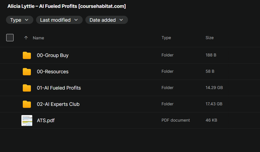The width and height of the screenshot is (260, 152).
Task: Click the 58 B size value
Action: coord(210,71)
